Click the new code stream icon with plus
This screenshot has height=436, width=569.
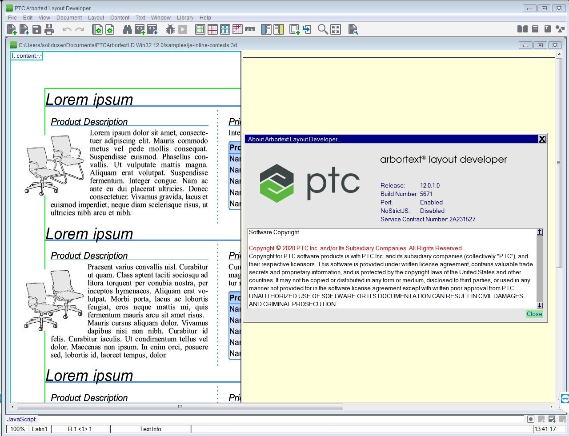pos(140,29)
